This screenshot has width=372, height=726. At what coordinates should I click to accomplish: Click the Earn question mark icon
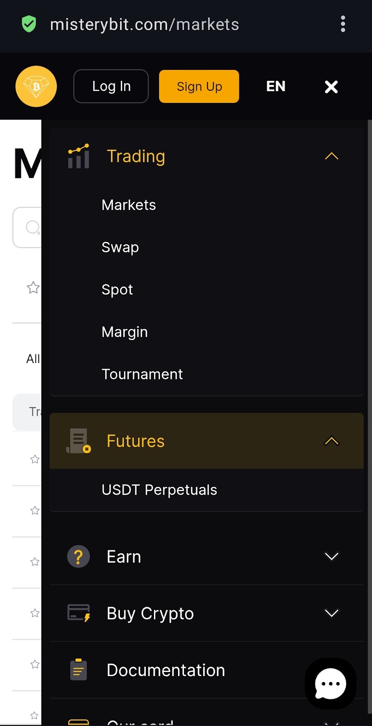79,556
